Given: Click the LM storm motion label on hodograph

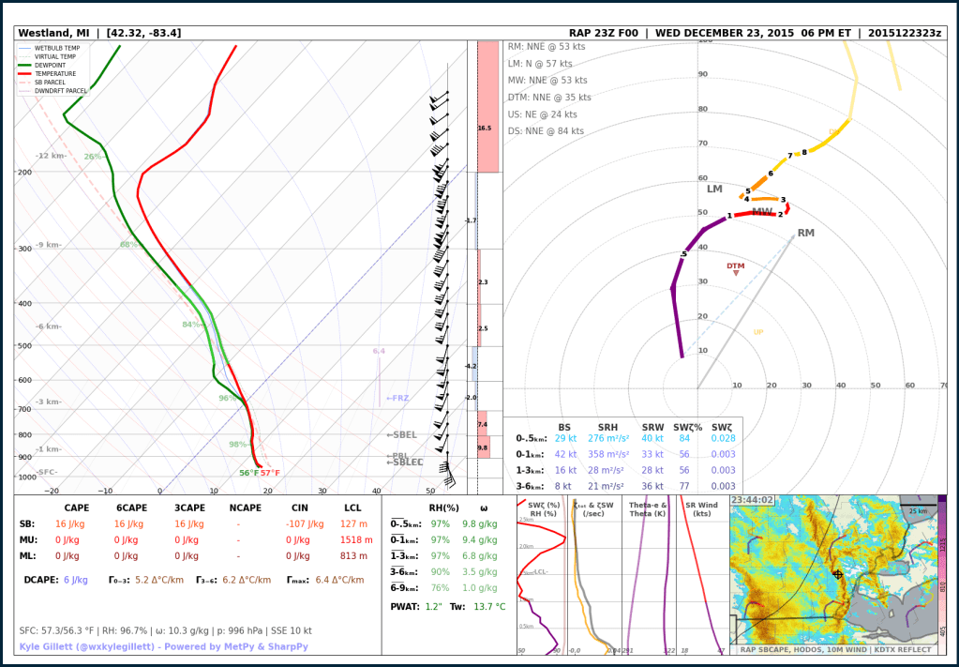Looking at the screenshot, I should click(714, 189).
